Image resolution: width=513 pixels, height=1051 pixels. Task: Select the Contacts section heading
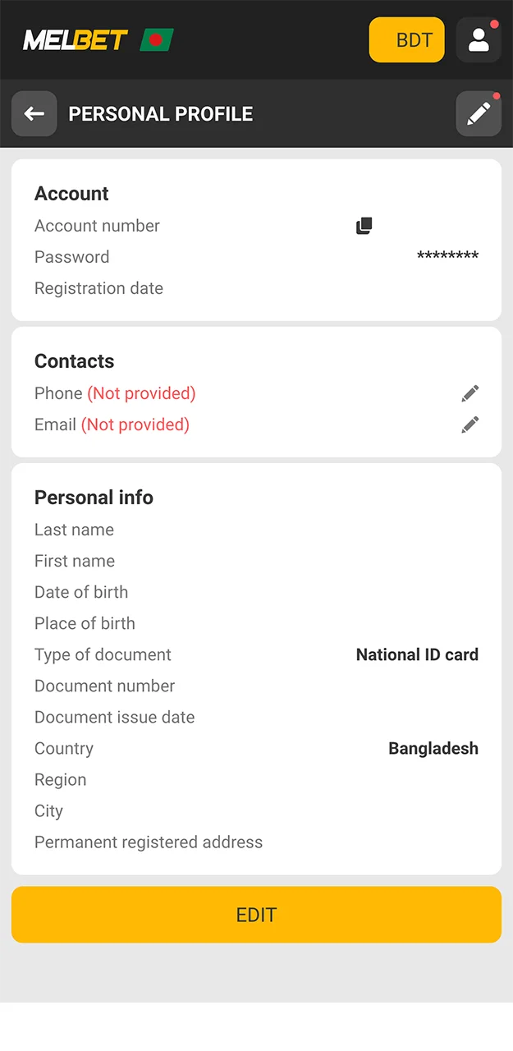[x=74, y=361]
